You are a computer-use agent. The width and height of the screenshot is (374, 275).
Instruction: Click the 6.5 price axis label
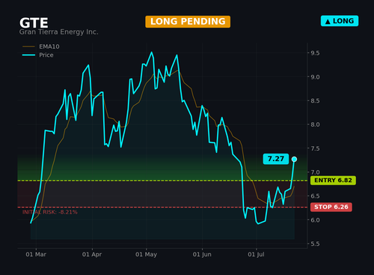315,196
